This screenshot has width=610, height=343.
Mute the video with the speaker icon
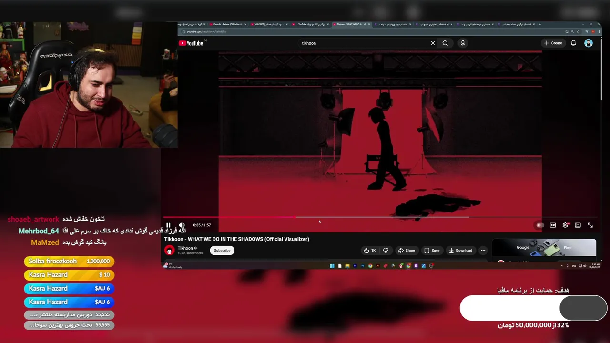click(182, 225)
